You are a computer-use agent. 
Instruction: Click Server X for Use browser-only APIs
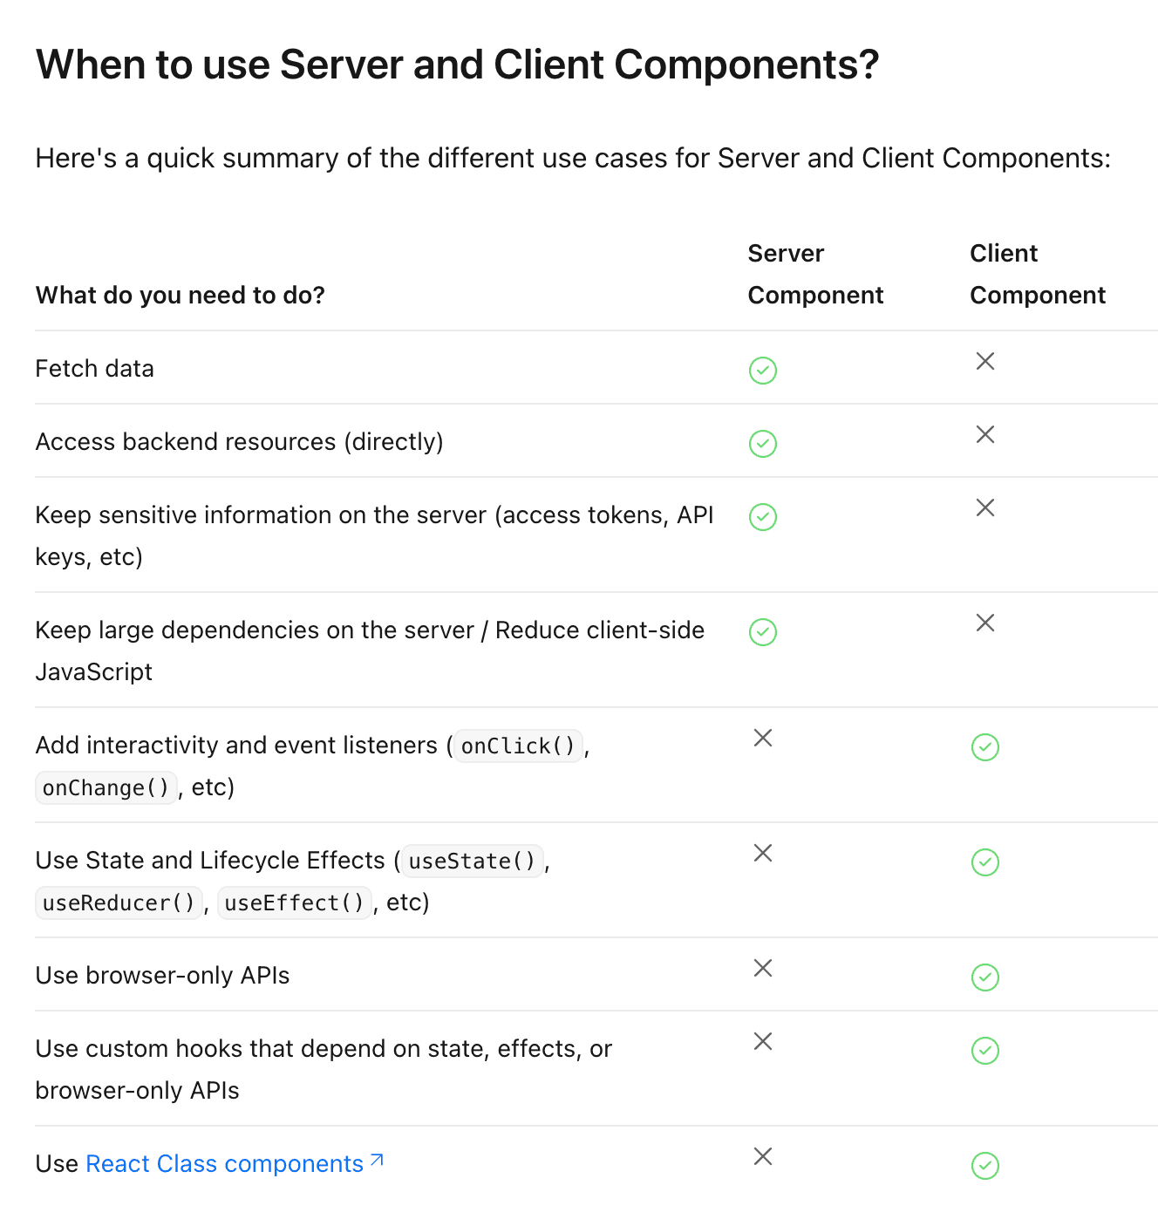click(x=763, y=968)
